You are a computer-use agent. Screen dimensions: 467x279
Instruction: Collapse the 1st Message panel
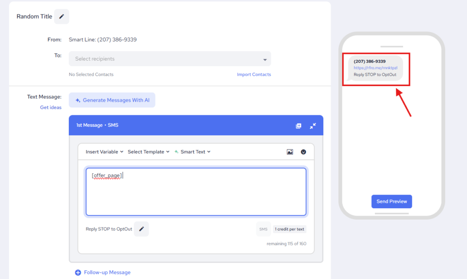313,126
